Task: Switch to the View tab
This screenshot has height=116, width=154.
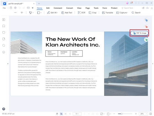Action: coord(79,8)
